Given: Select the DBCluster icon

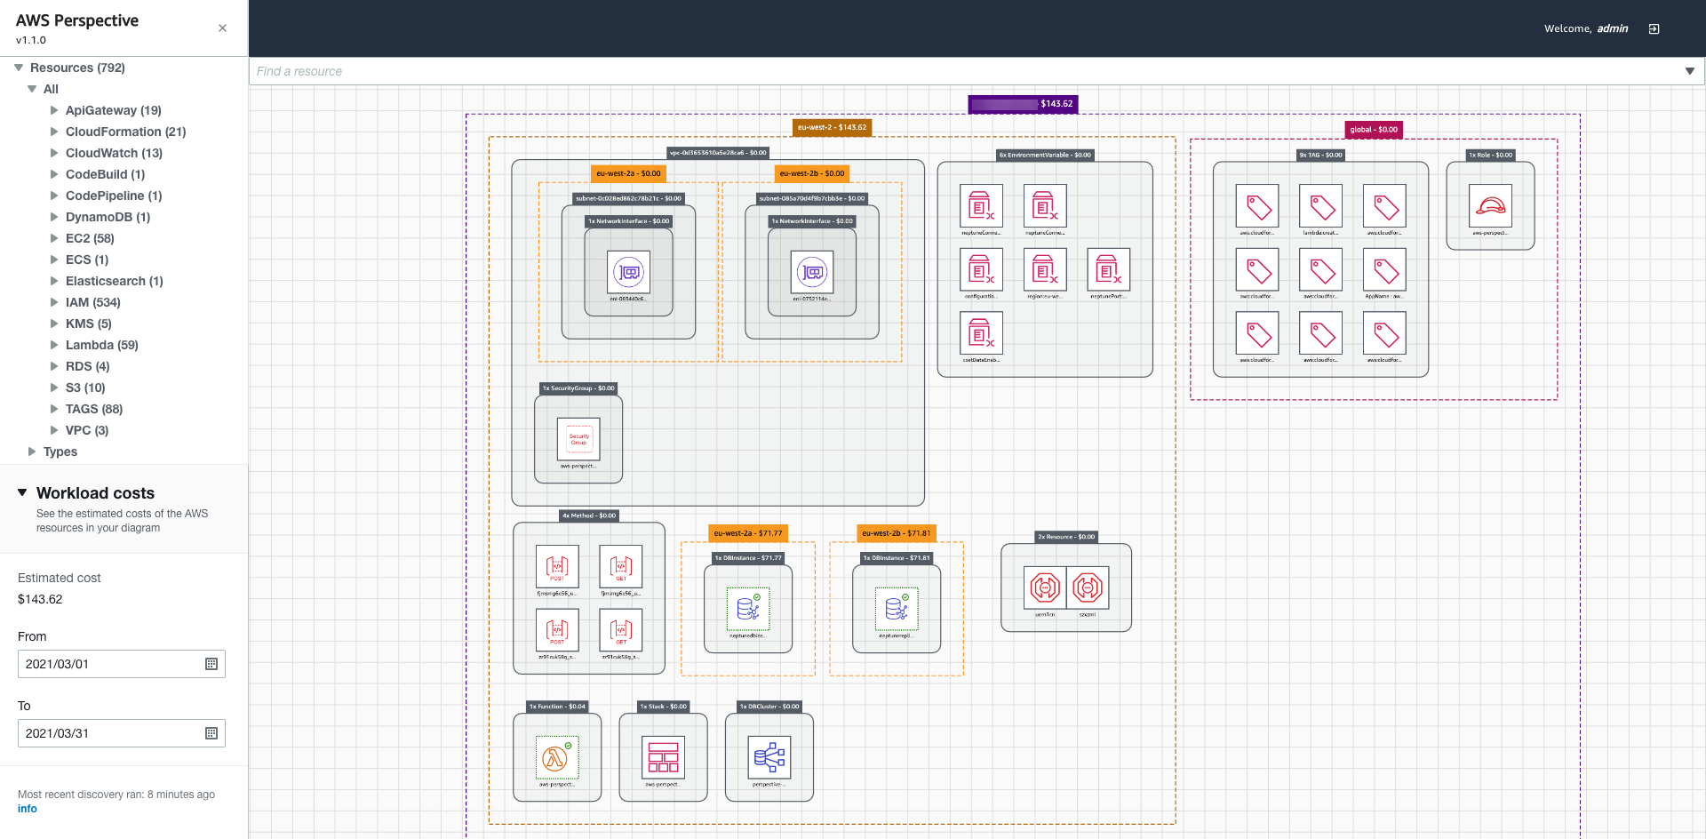Looking at the screenshot, I should 769,758.
